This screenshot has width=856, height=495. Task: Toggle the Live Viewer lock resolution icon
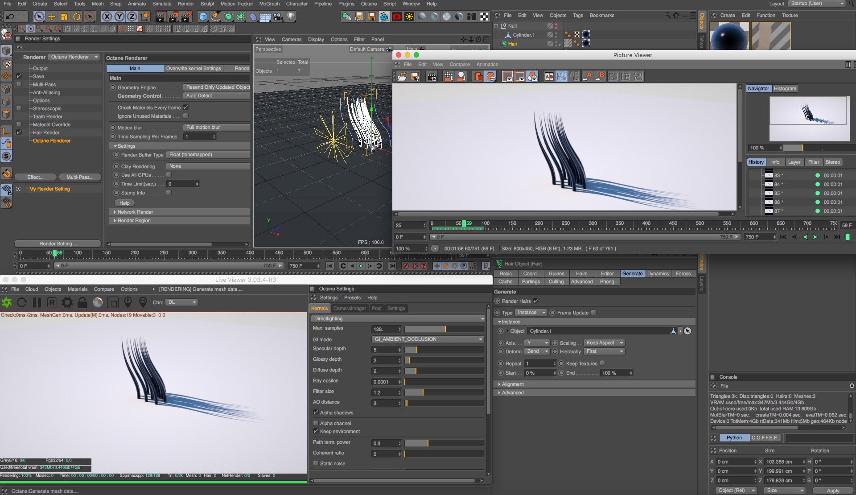point(82,302)
